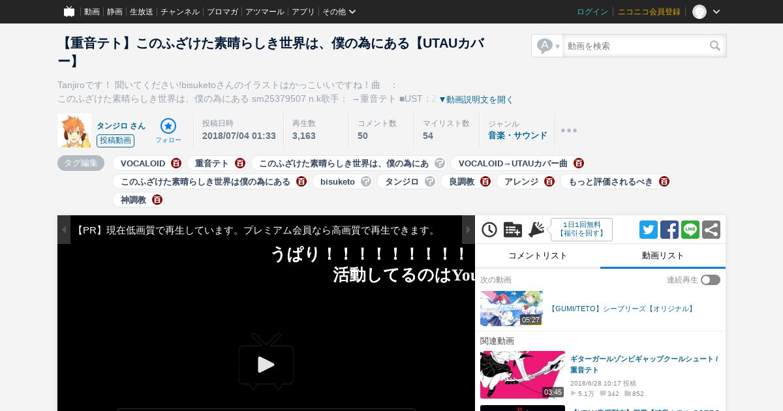Select the タンジロ tag
This screenshot has height=411, width=783.
coord(402,181)
